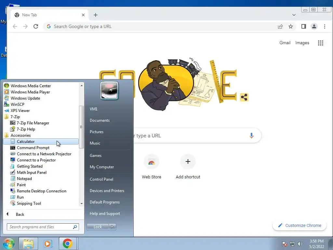Image resolution: width=333 pixels, height=250 pixels.
Task: Open 7-Zip File Manager
Action: (41, 123)
